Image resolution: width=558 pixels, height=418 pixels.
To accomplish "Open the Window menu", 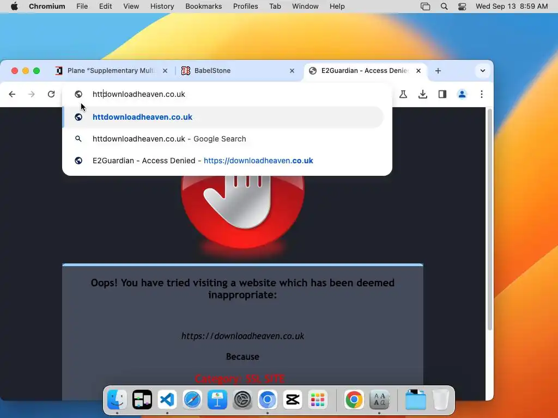I will (x=305, y=7).
